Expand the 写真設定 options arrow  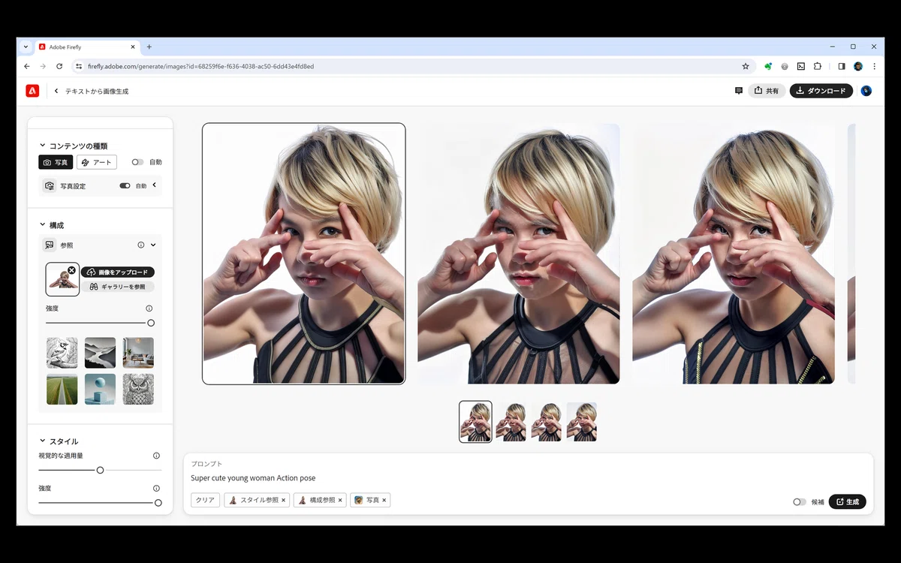pyautogui.click(x=154, y=185)
